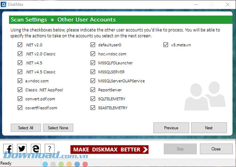Toggle the .NET v4.5 Classic checkbox

(x=20, y=72)
